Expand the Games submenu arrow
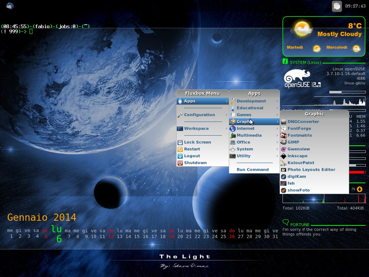The image size is (369, 277). [x=277, y=115]
